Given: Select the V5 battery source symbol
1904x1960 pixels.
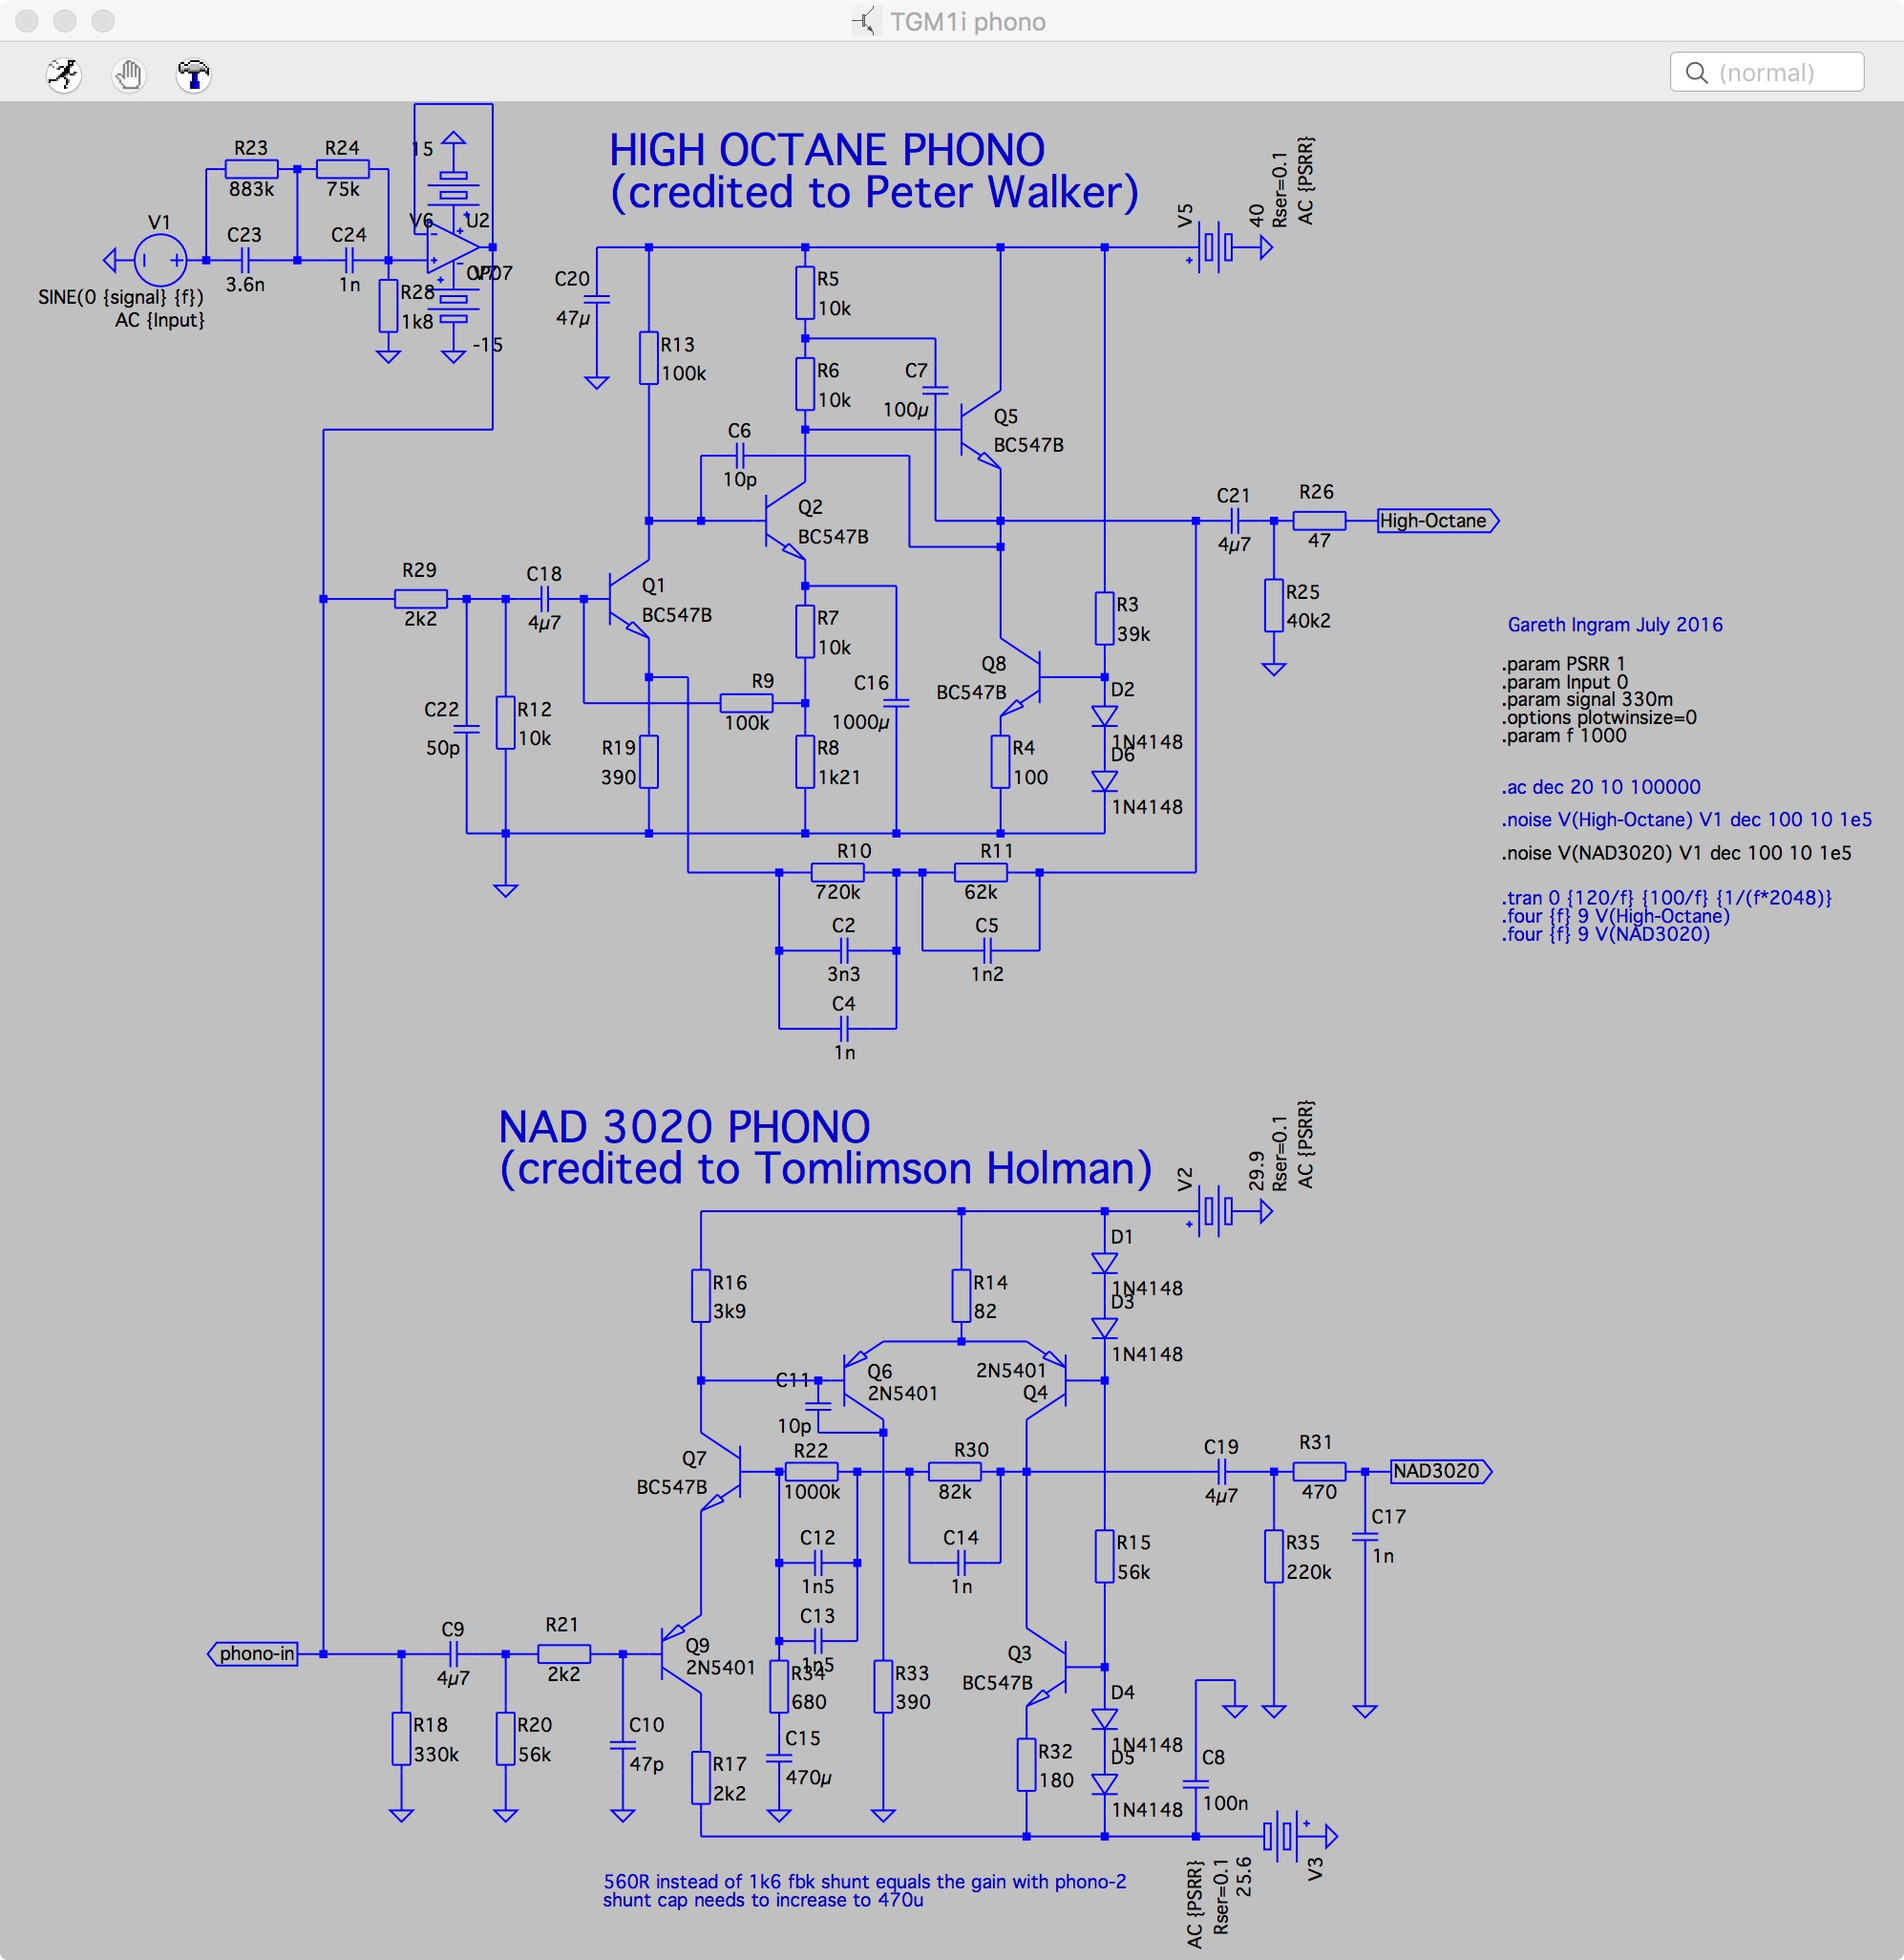Looking at the screenshot, I should click(1216, 247).
